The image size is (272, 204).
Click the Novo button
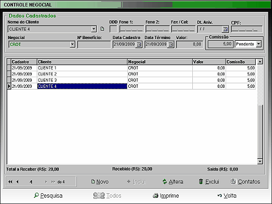100,181
